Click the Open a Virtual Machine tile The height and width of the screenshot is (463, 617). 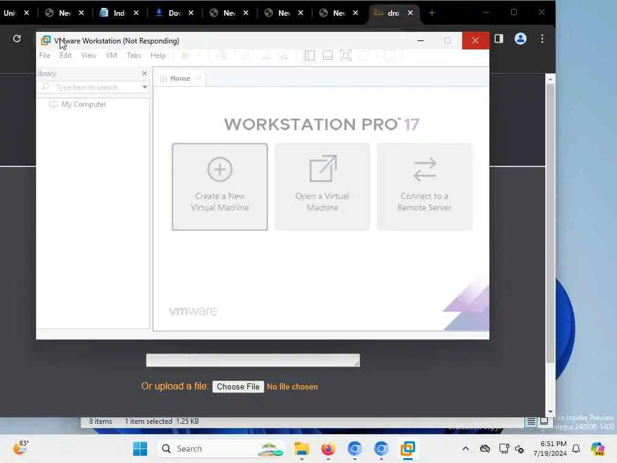pos(322,187)
